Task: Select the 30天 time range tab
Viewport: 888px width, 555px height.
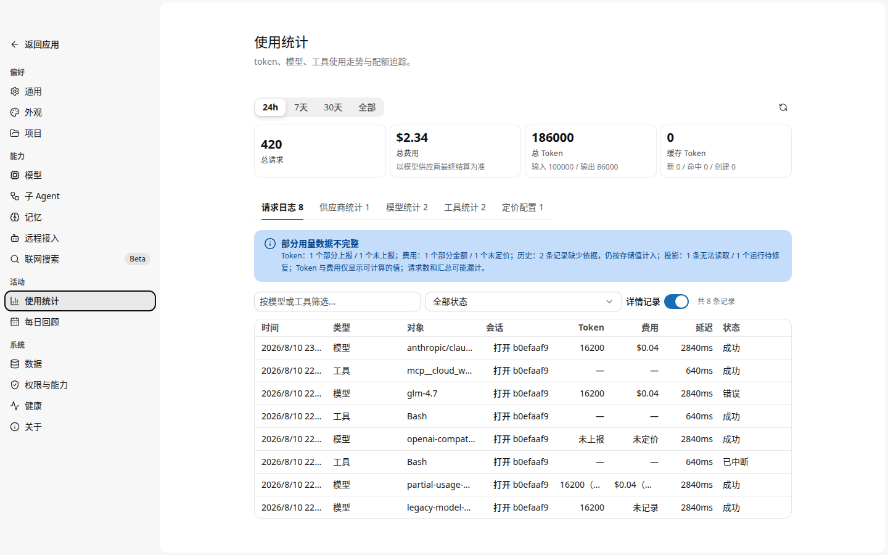Action: tap(333, 107)
